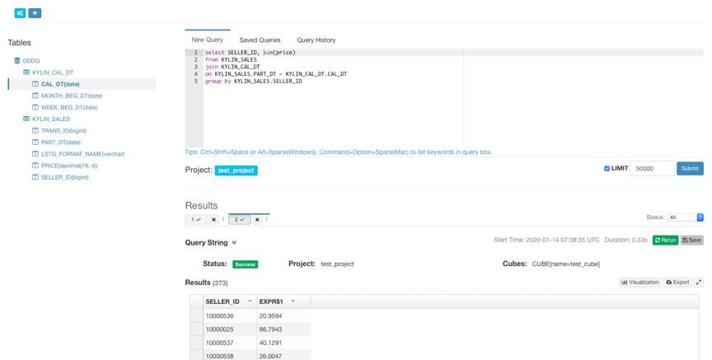Expand the Query String section
Screen dimensions: 712x360
click(234, 243)
